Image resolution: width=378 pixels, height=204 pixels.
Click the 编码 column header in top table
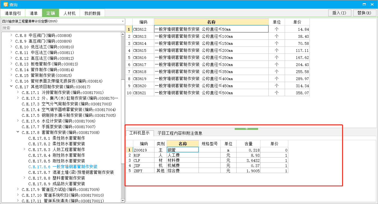pos(143,22)
